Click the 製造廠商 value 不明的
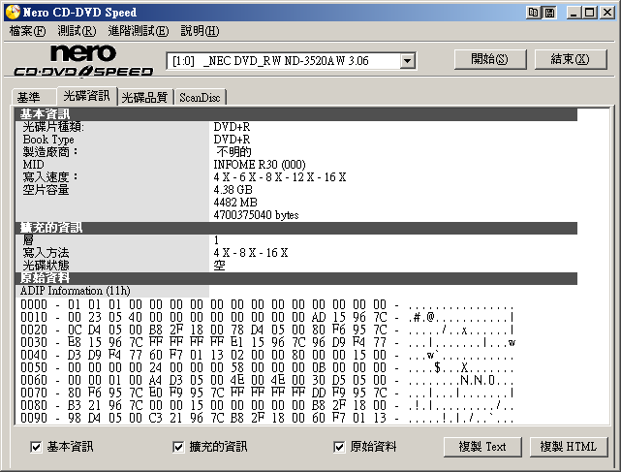The width and height of the screenshot is (621, 472). [x=233, y=152]
